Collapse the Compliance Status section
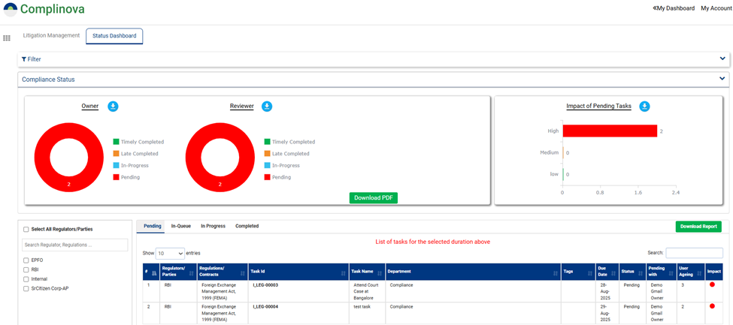The width and height of the screenshot is (733, 325). tap(722, 79)
